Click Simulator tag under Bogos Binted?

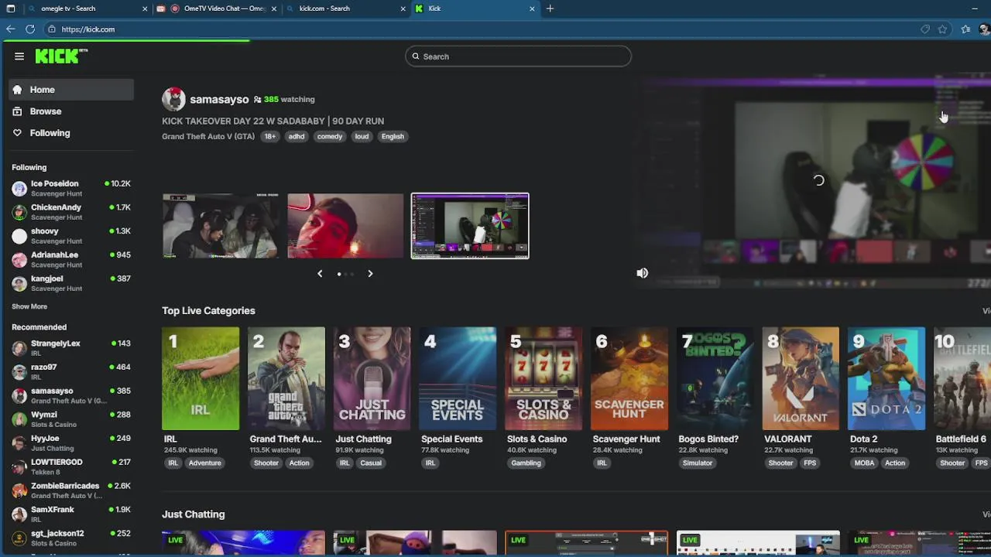(698, 463)
